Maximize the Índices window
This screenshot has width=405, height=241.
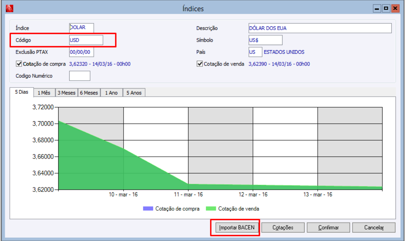coord(386,9)
